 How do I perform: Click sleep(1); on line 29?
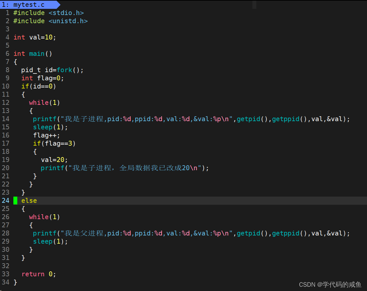[50, 242]
